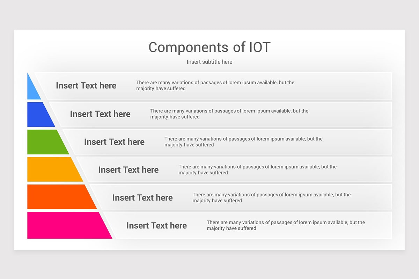Click 'Insert Text here' heading in fifth row
Screen dimensions: 419x279
(142, 198)
